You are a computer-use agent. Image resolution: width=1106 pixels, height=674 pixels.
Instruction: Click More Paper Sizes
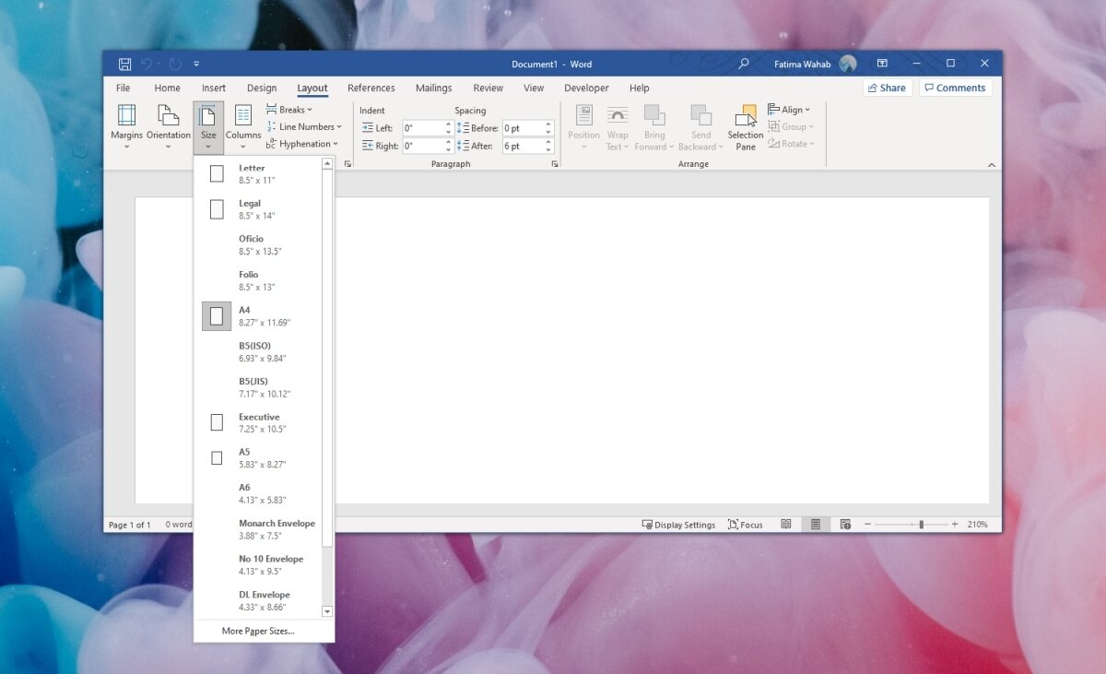257,631
